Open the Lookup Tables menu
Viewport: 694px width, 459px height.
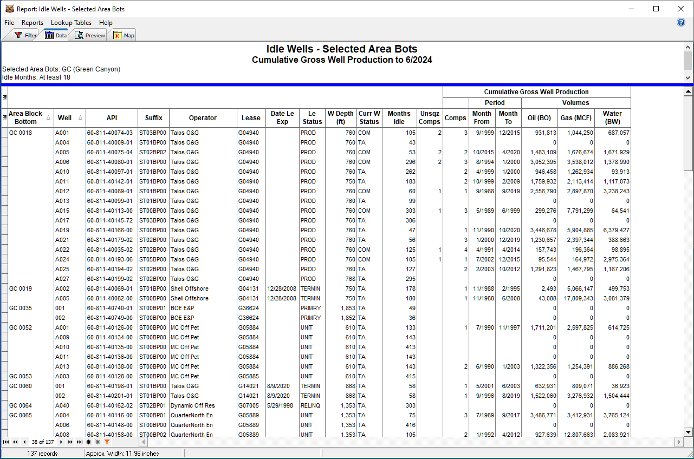(72, 23)
